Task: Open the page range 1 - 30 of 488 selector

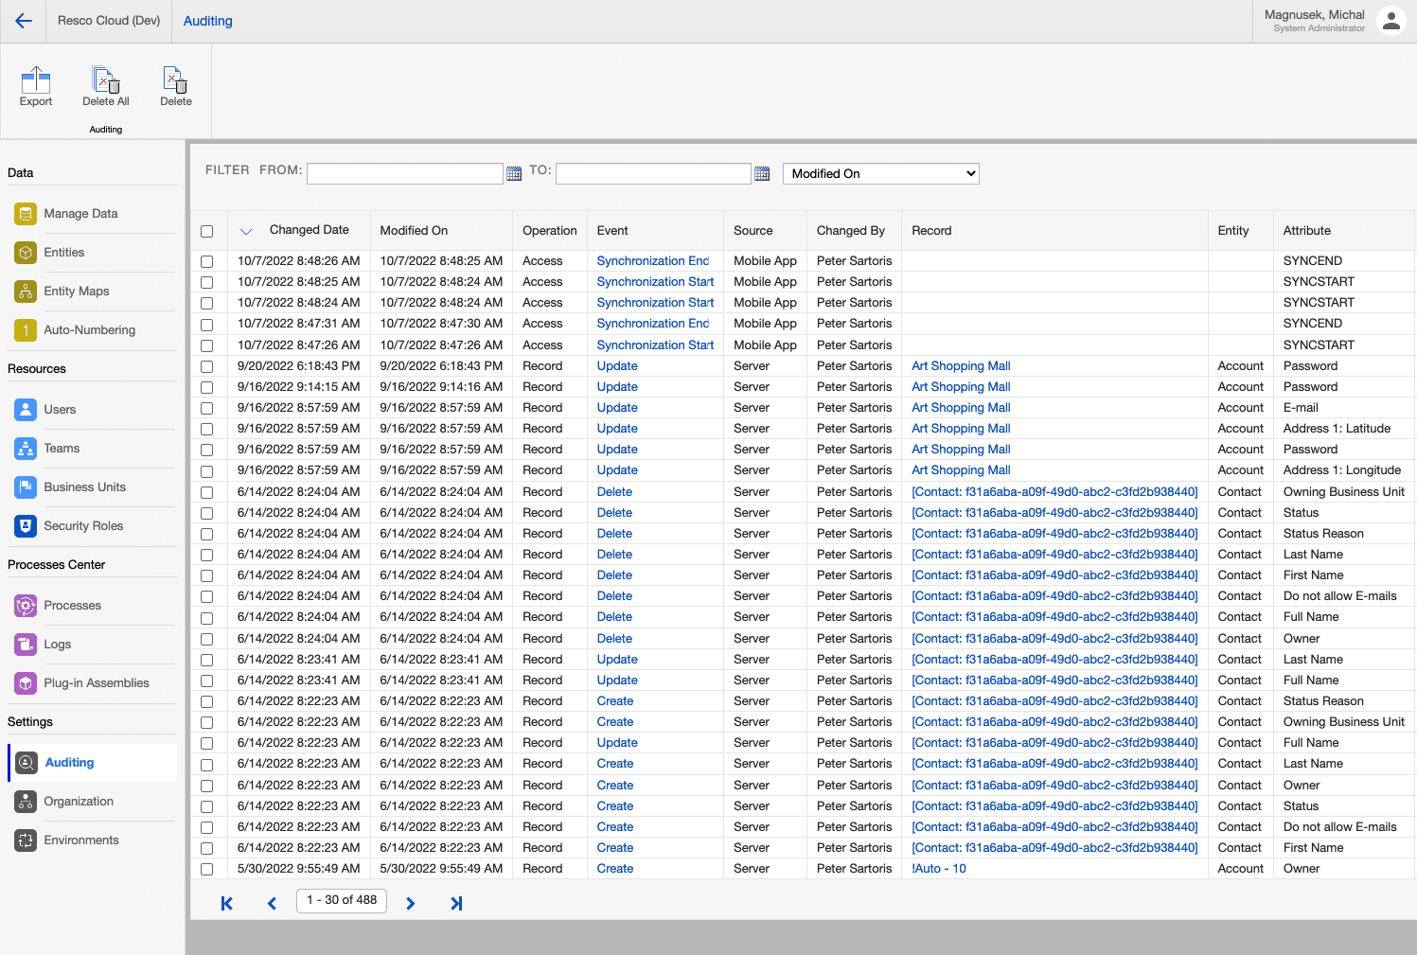Action: pos(342,900)
